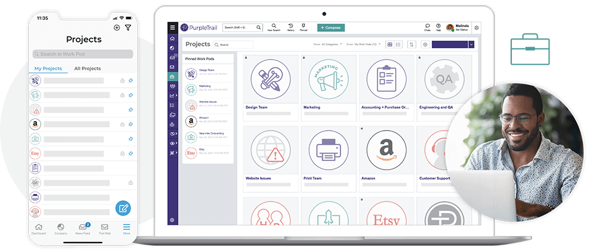Open the Website Issues project card
Image resolution: width=589 pixels, height=251 pixels.
point(271,159)
